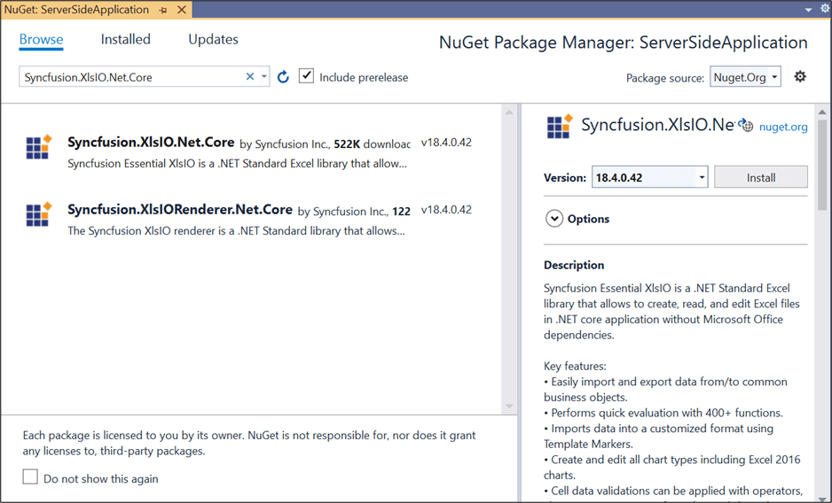Switch to the Installed tab
The height and width of the screenshot is (503, 832).
pyautogui.click(x=125, y=39)
